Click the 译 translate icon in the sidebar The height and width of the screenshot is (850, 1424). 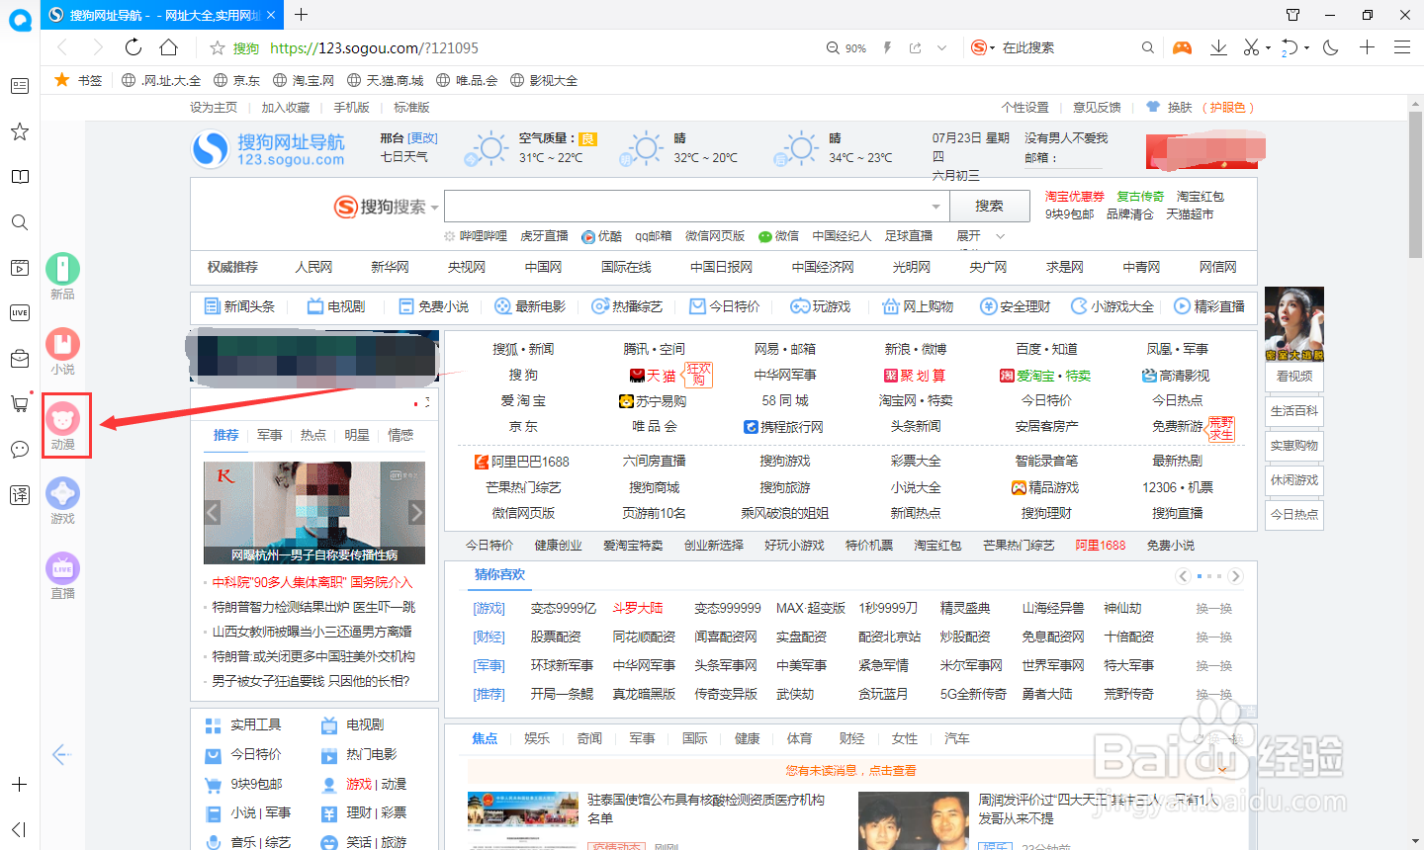(x=19, y=494)
